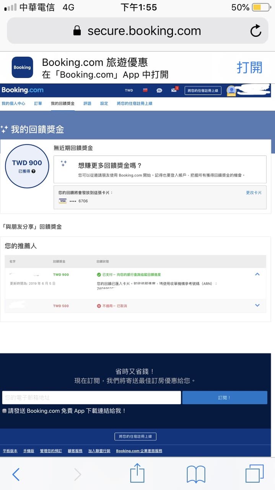This screenshot has height=490, width=275.
Task: Open the 訂單 tab
Action: (38, 104)
